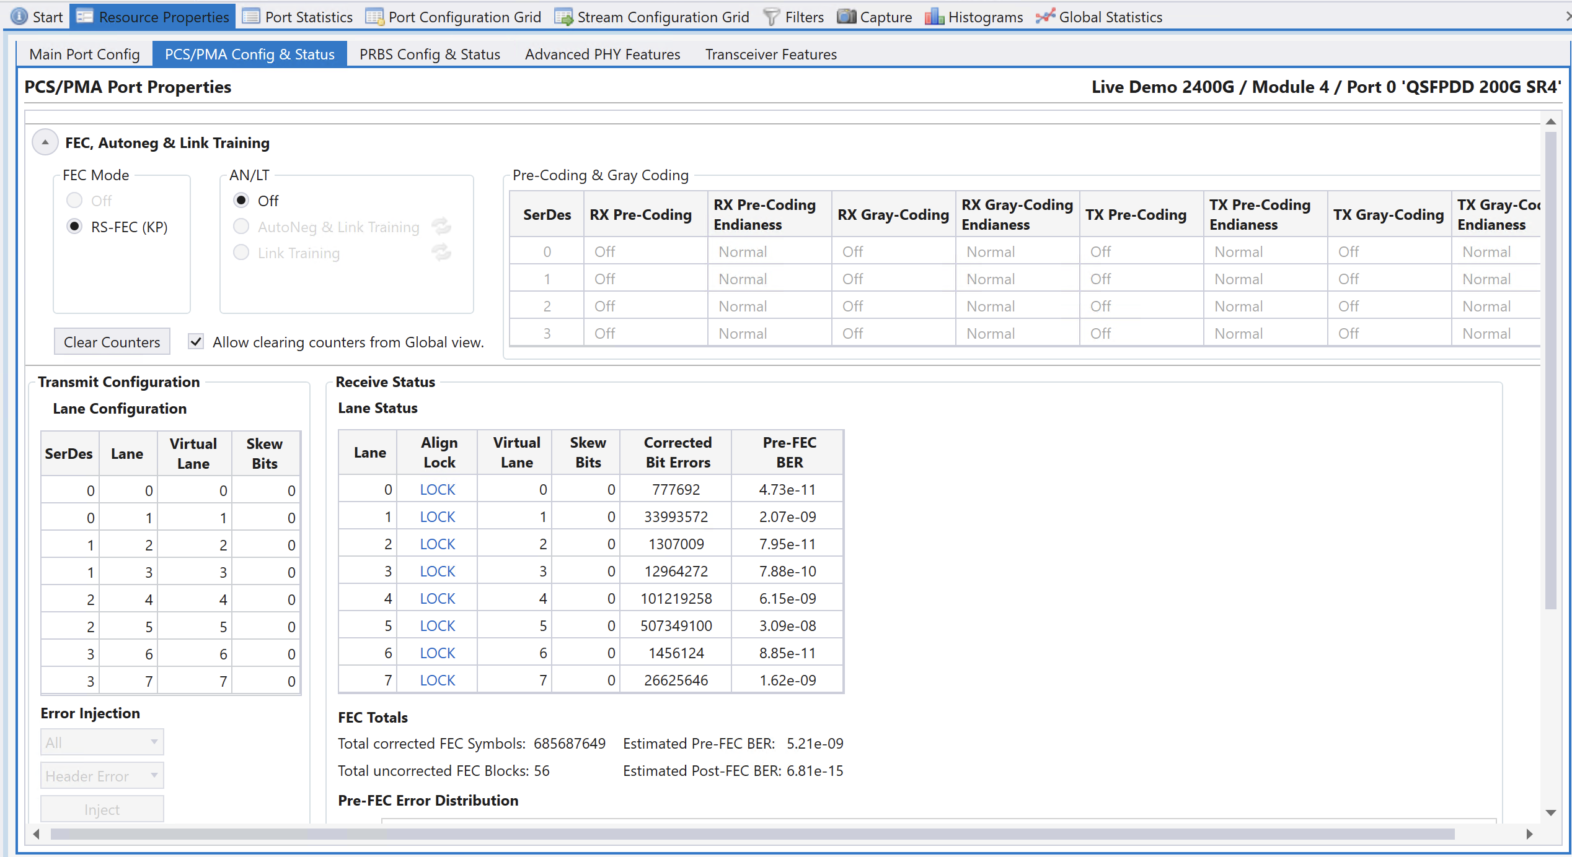
Task: Click the Inject button
Action: [102, 809]
